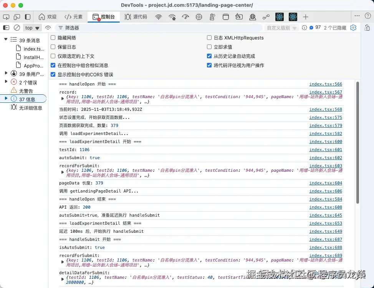Screen dimensions: 374x288
Task: Collapse the 39 条消息 group arrow
Action: [6, 39]
